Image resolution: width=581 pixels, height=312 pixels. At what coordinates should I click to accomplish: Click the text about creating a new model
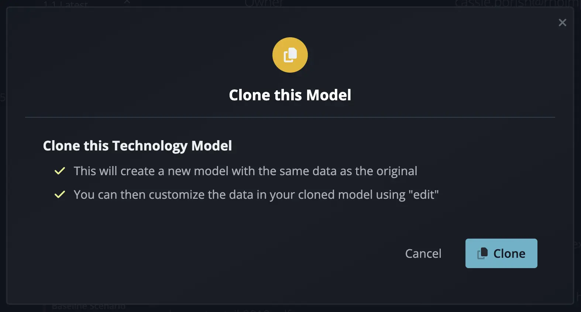click(246, 171)
